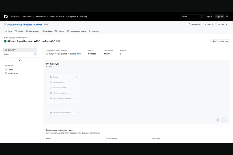Expand the Resources menu

click(x=42, y=16)
